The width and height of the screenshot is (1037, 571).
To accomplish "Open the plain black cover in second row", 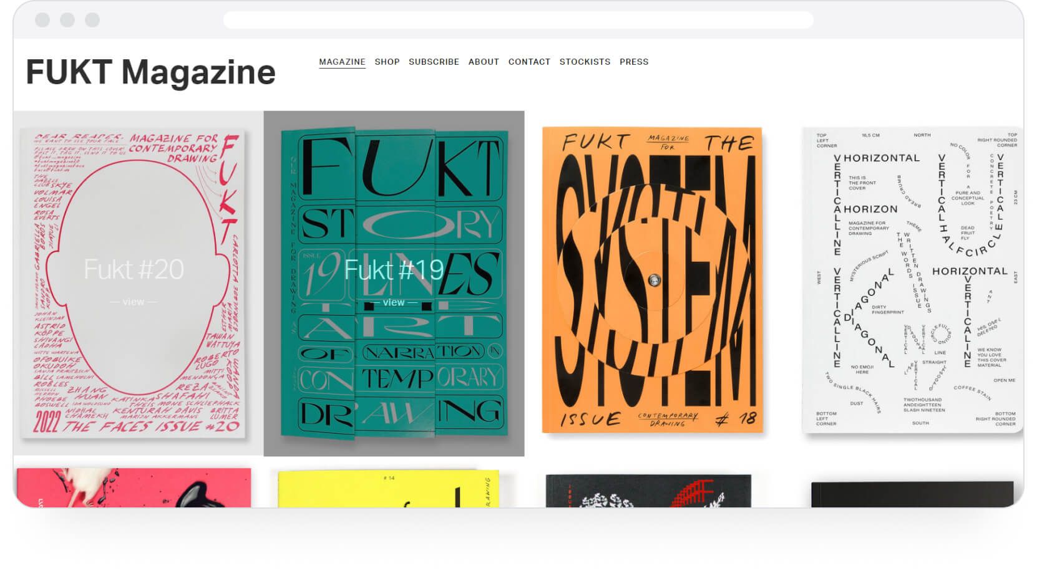I will pyautogui.click(x=912, y=494).
